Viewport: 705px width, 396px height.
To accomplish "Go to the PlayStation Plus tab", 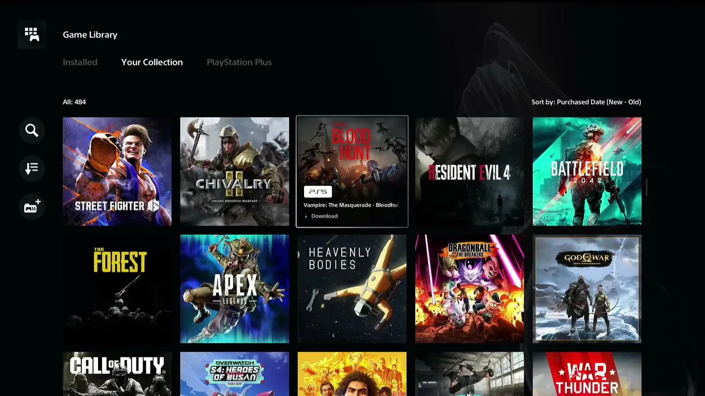I will coord(239,62).
